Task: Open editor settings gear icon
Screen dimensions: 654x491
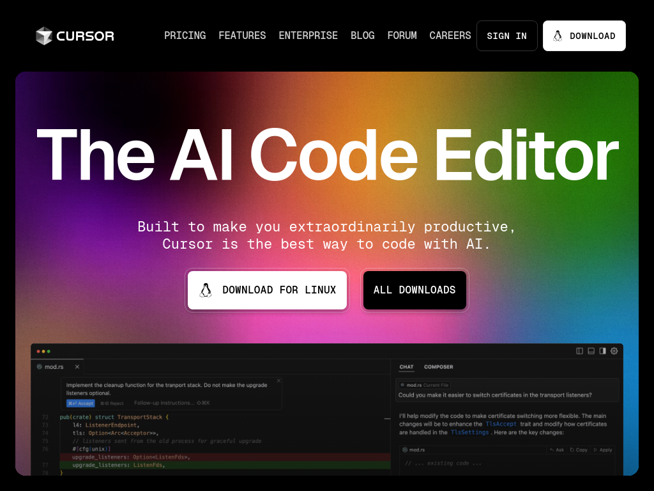Action: click(614, 351)
